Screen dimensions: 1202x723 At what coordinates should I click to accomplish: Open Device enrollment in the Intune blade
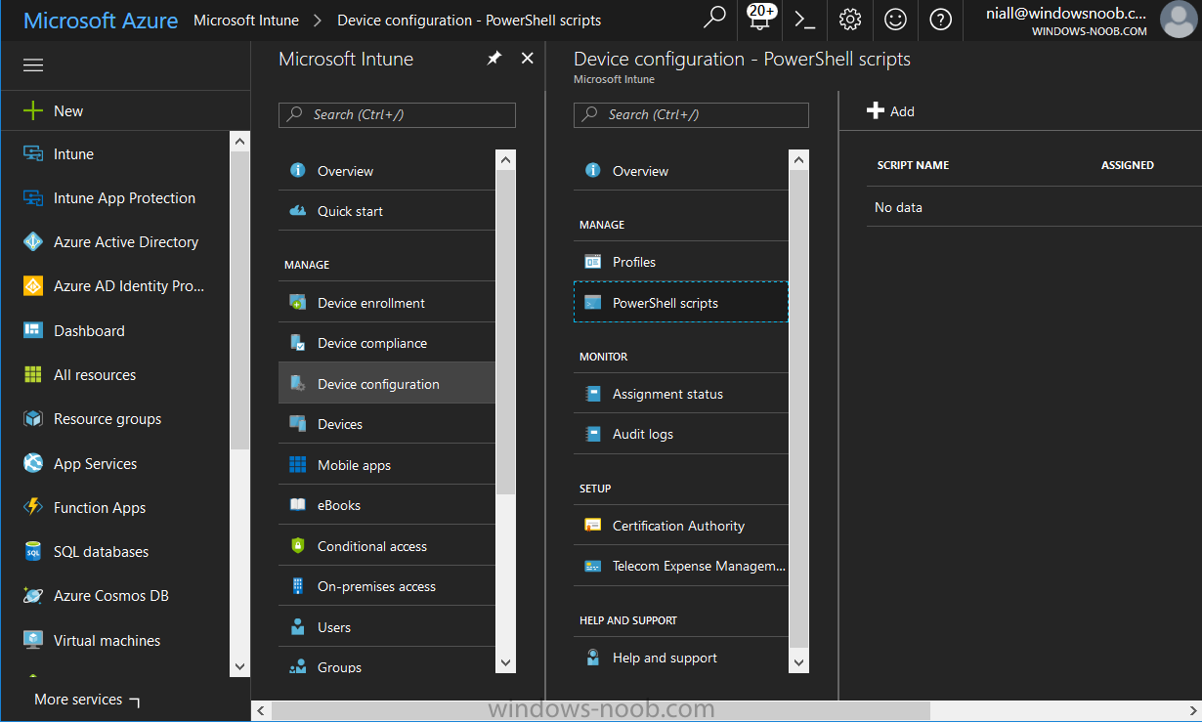click(387, 303)
